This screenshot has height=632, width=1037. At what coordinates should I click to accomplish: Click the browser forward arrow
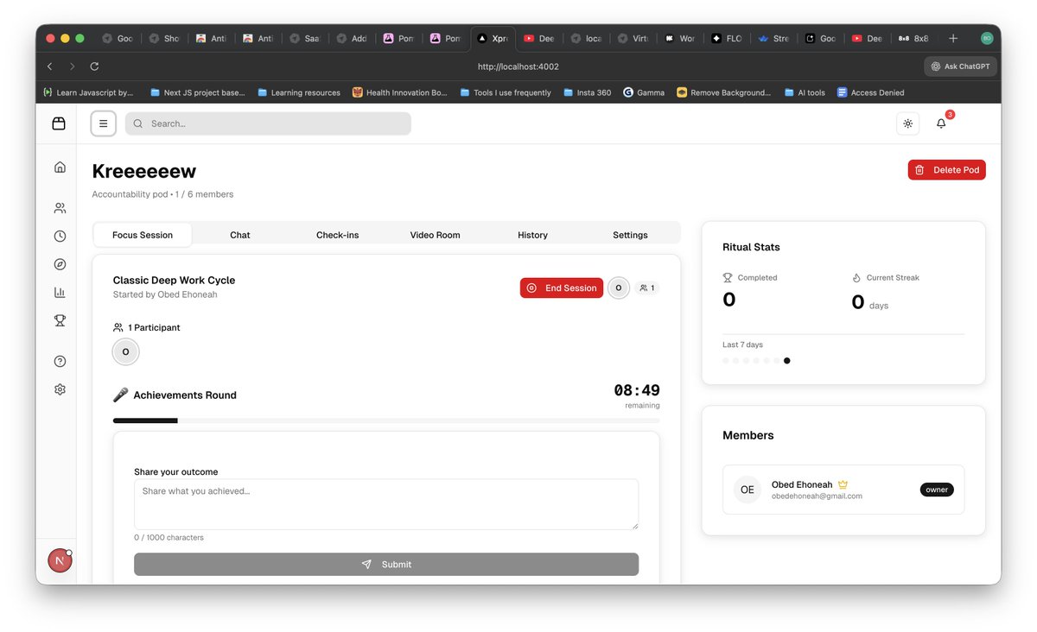72,66
